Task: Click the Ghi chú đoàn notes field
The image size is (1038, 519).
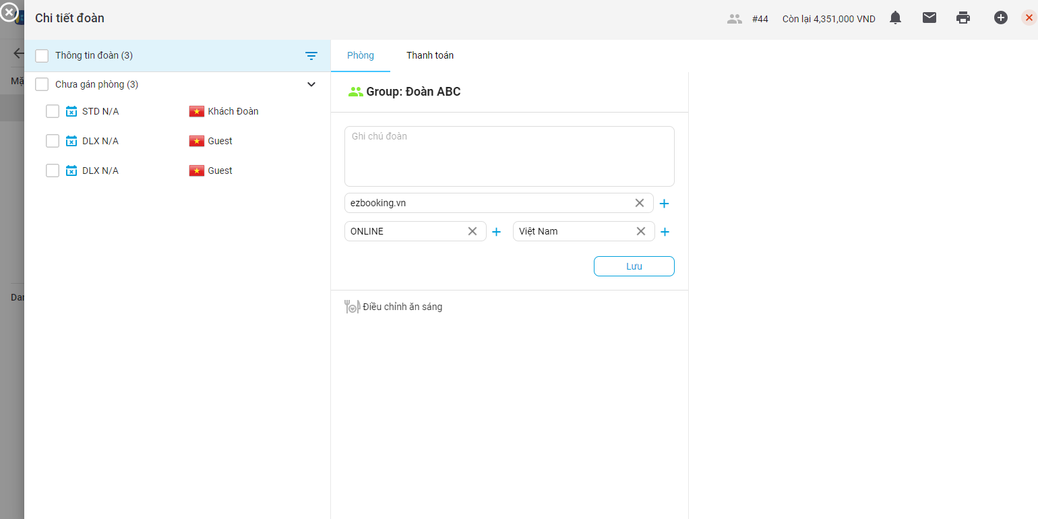Action: point(509,156)
